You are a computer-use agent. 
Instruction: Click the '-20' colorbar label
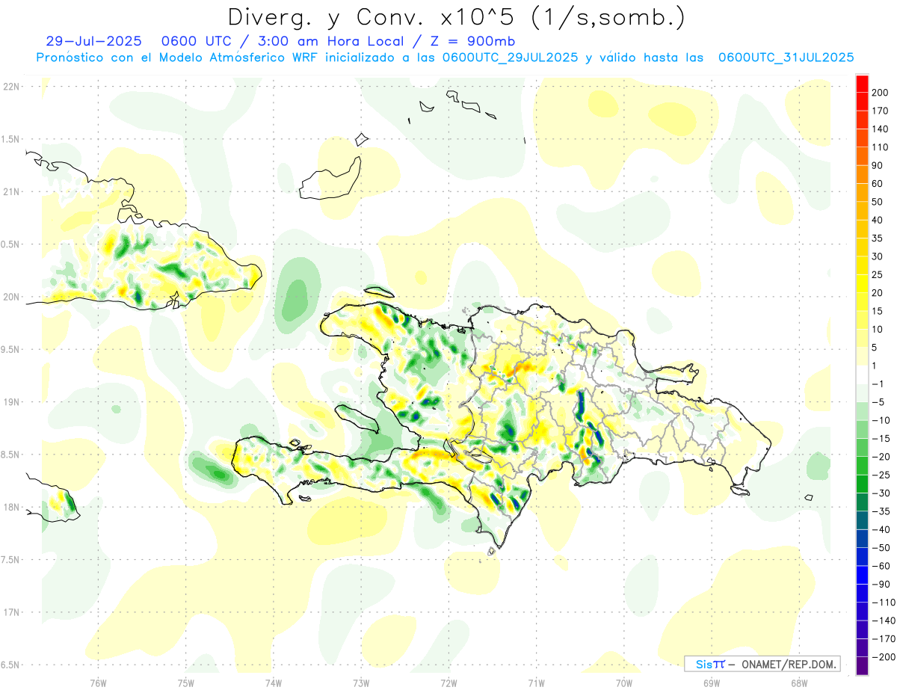880,457
